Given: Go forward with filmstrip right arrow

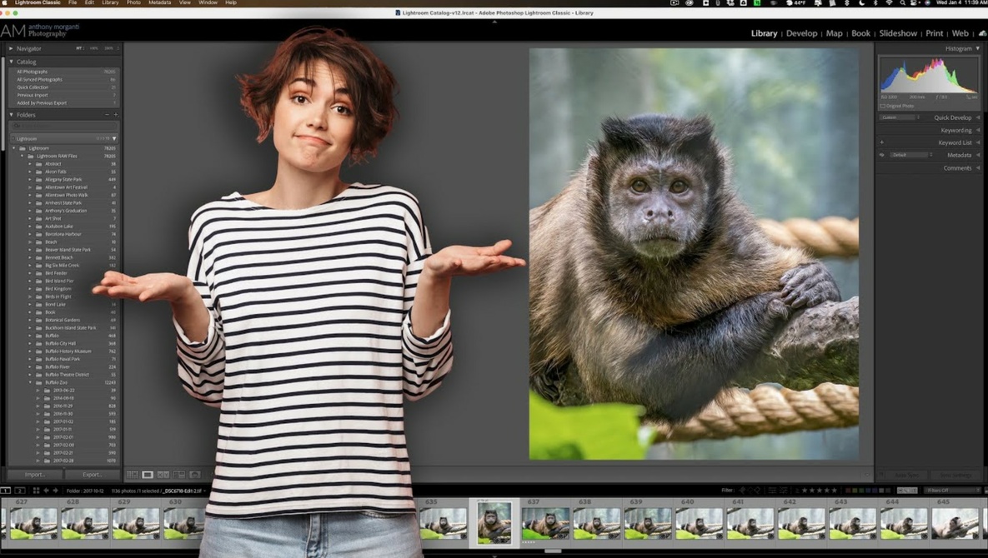Looking at the screenshot, I should pos(56,490).
